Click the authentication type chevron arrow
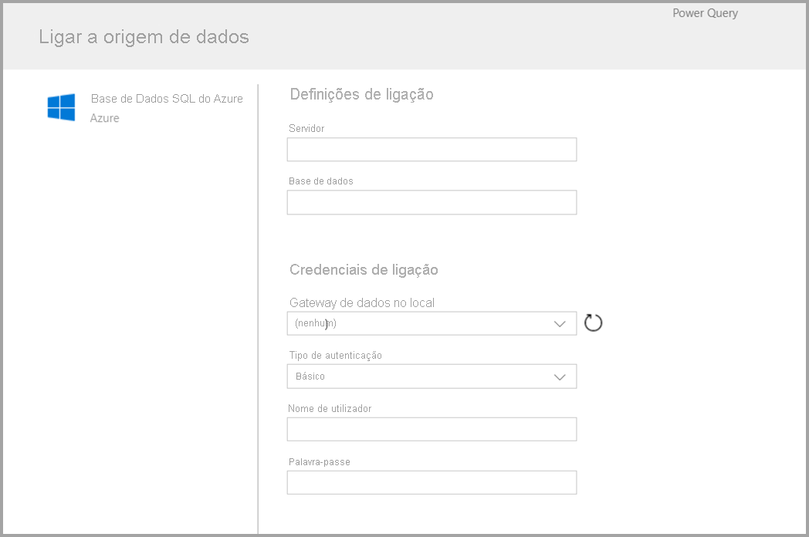809x537 pixels. (559, 377)
